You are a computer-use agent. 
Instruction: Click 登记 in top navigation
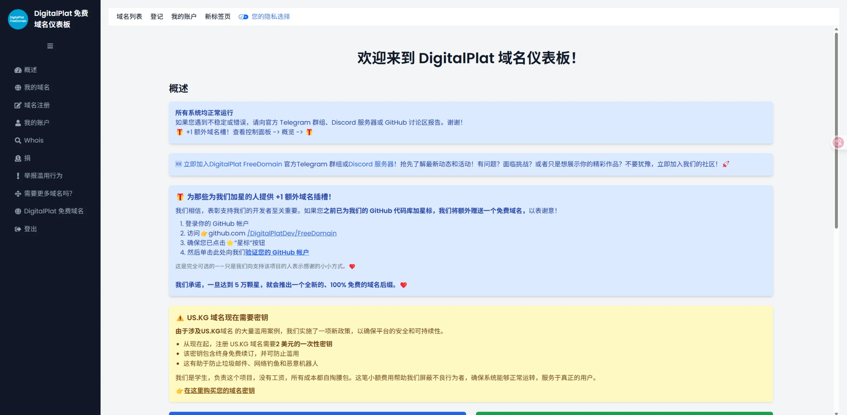[x=157, y=16]
